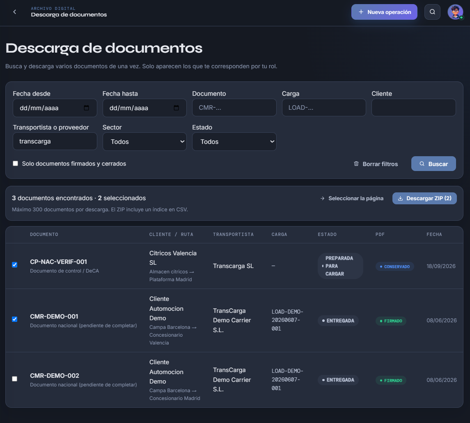Click ARCHIVO DIGITAL breadcrumb label
This screenshot has width=470, height=423.
(x=53, y=8)
